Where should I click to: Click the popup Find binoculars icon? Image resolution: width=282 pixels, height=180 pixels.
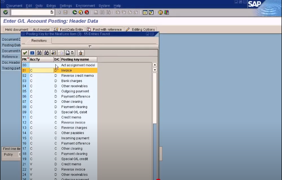click(x=39, y=53)
